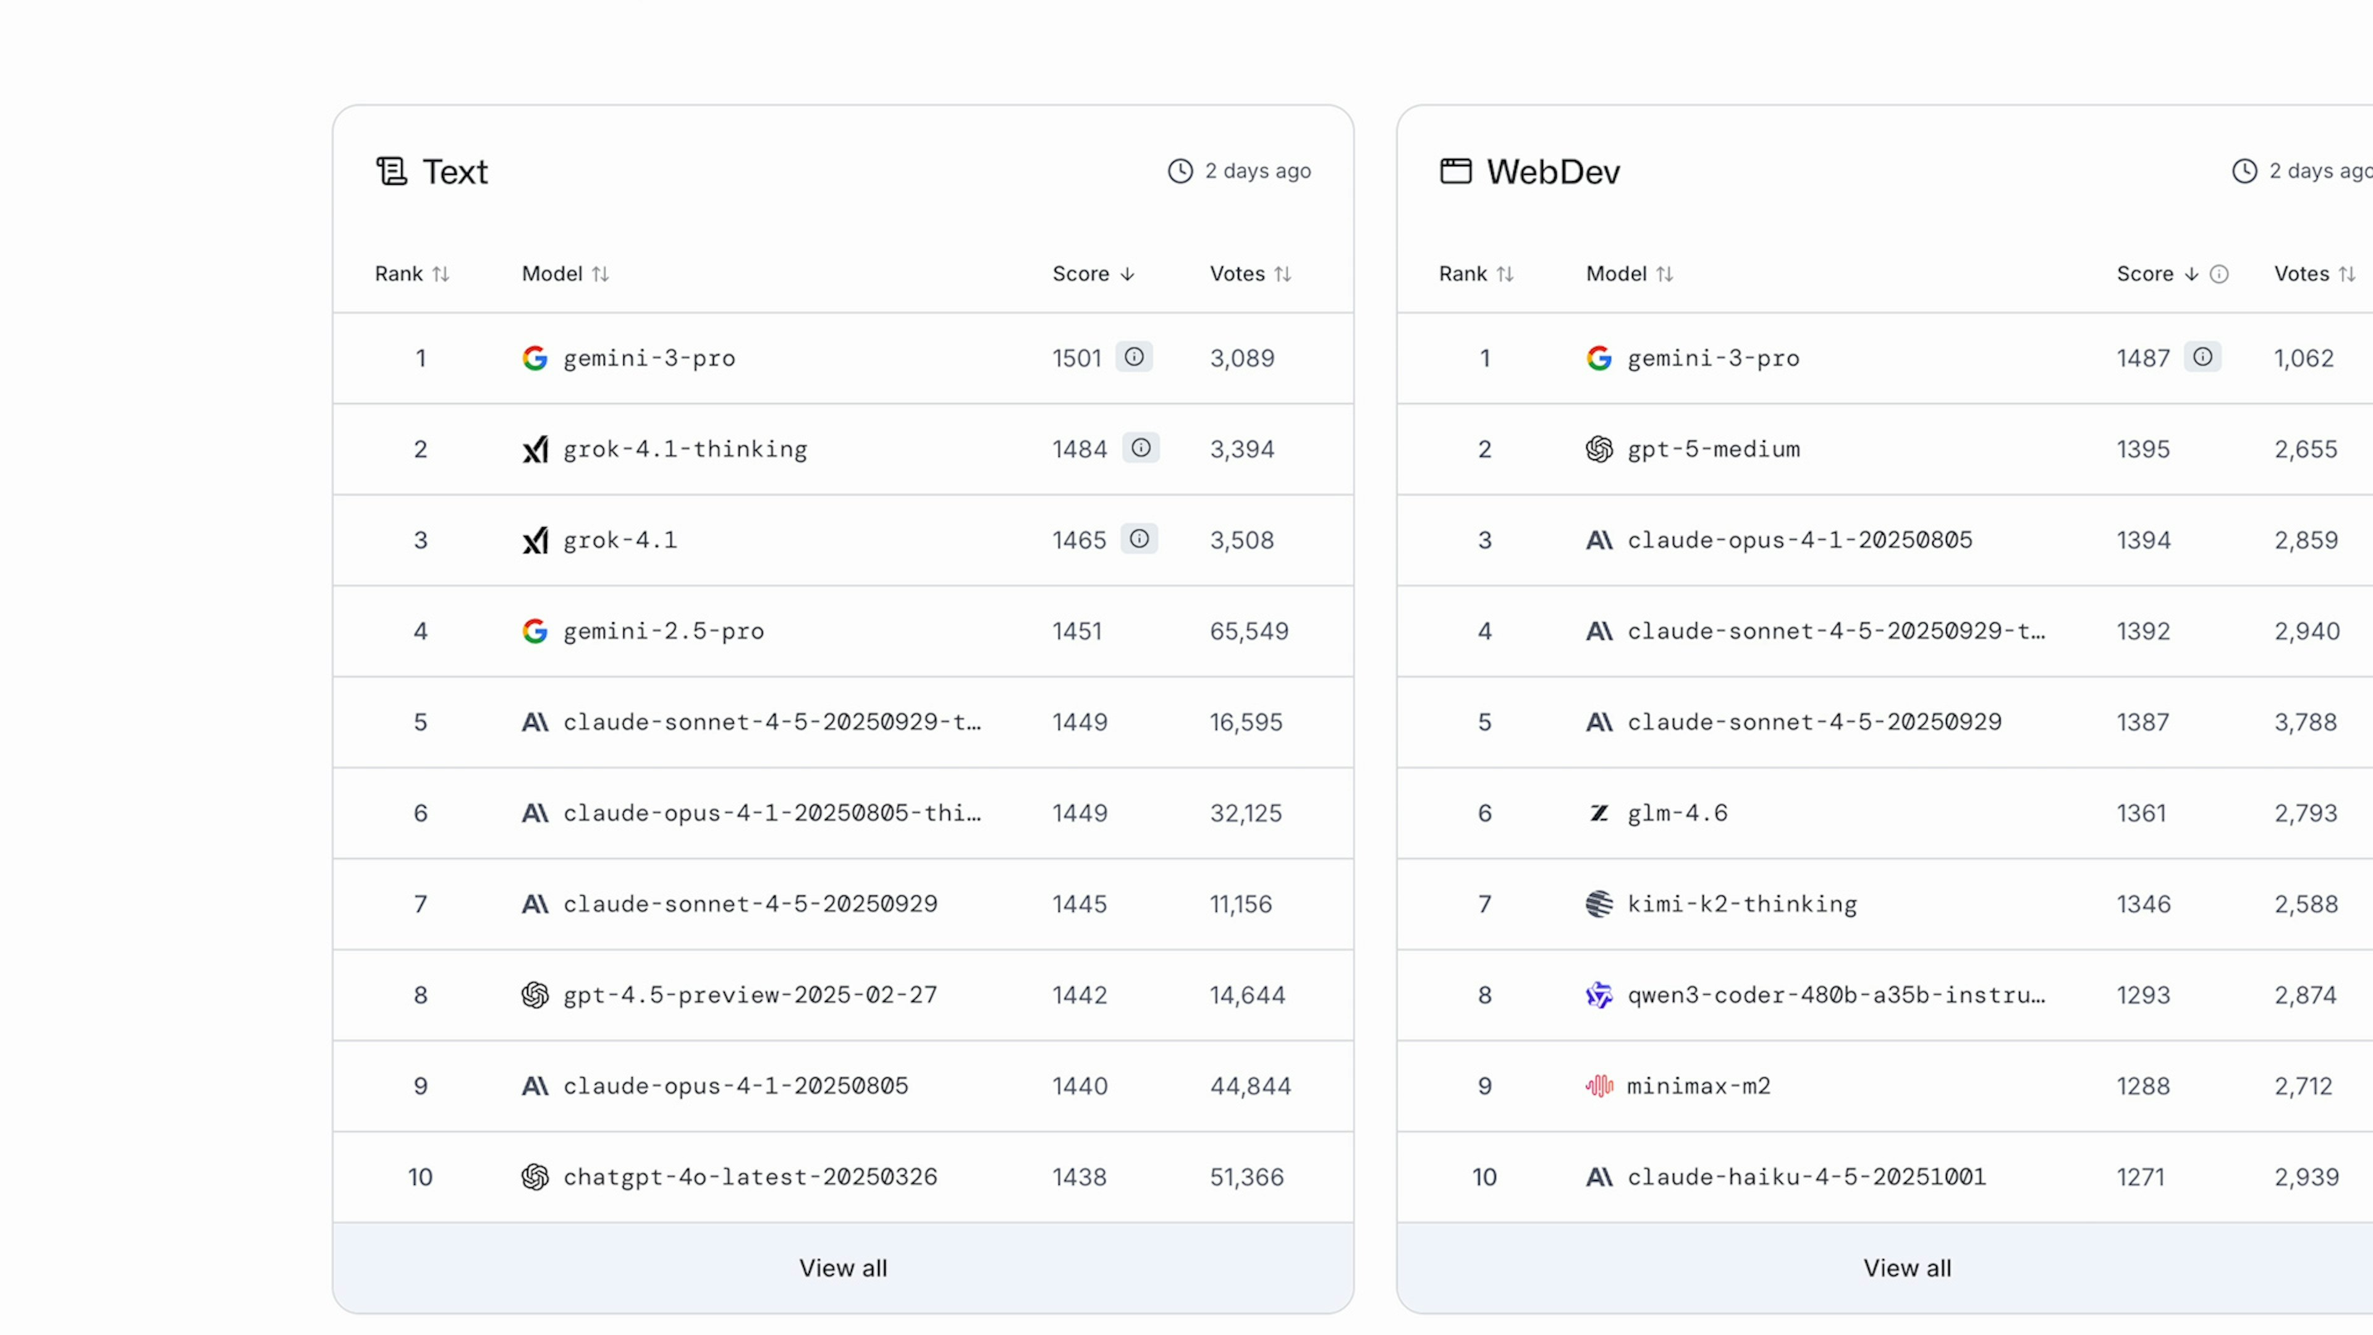Open gemini-2.5-pro model in Text table
Screen dimensions: 2373x1335
663,631
